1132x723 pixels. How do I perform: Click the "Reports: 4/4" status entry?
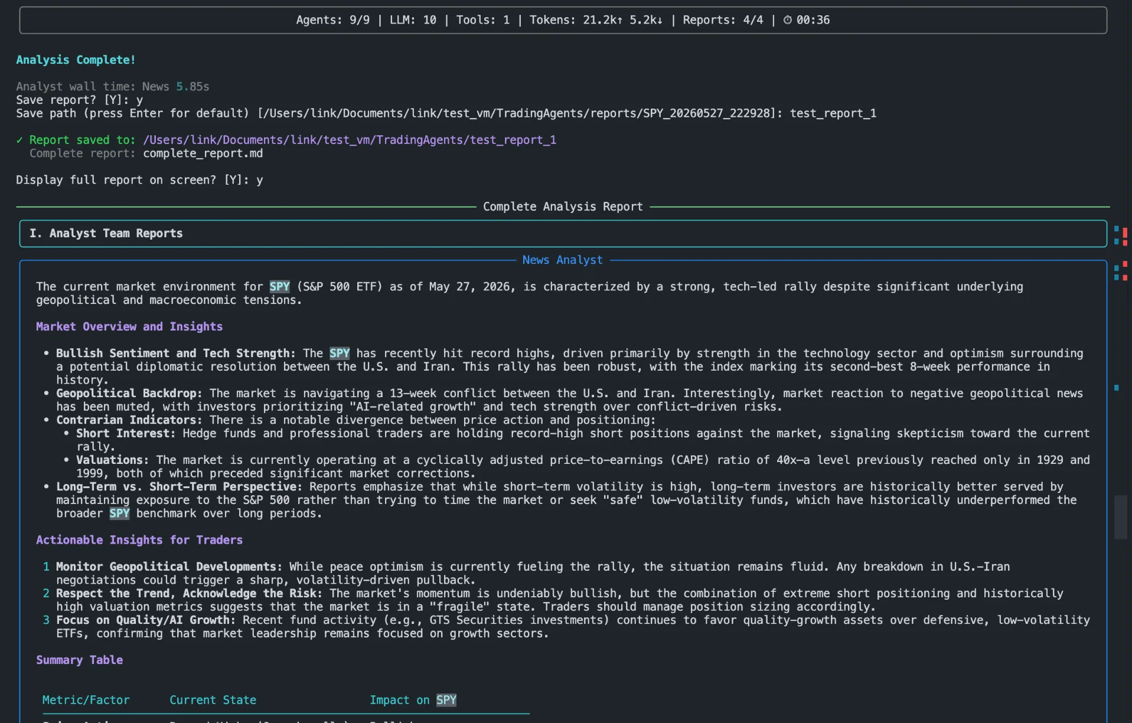coord(723,20)
